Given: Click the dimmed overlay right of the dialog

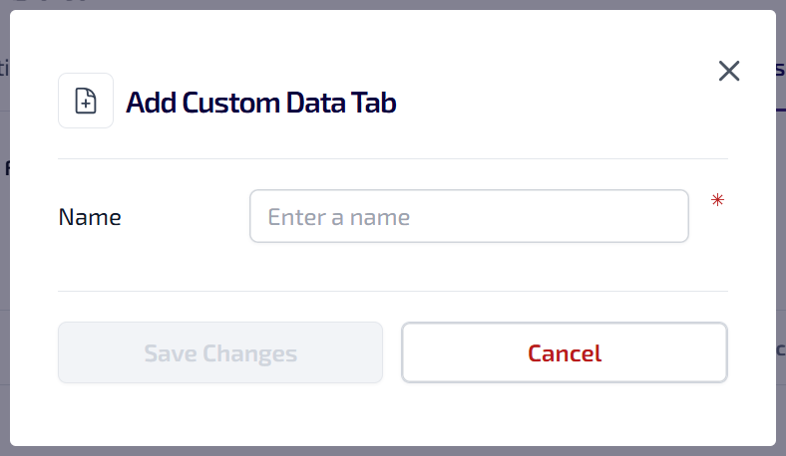Looking at the screenshot, I should tap(781, 249).
